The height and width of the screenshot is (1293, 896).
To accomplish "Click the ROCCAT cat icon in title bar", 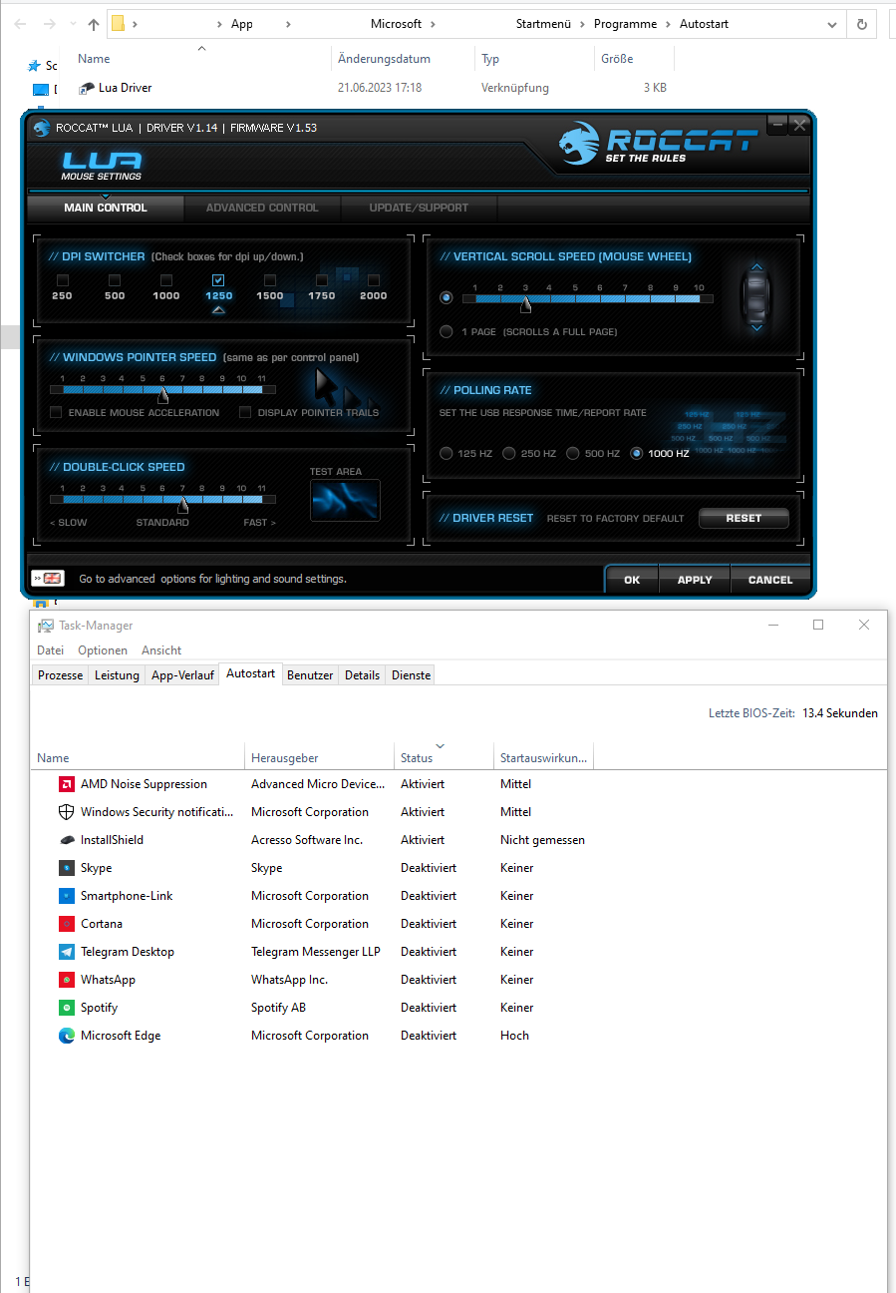I will [x=41, y=127].
